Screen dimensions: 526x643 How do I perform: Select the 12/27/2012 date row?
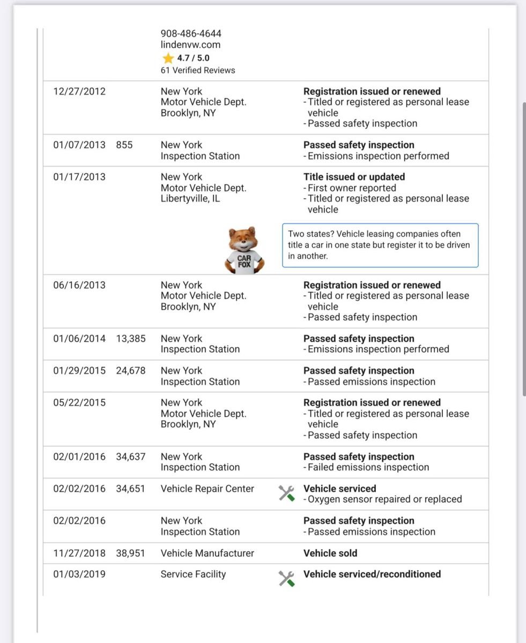coord(266,108)
